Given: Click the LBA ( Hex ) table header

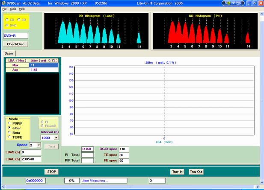Looking at the screenshot, I should tap(18, 61).
